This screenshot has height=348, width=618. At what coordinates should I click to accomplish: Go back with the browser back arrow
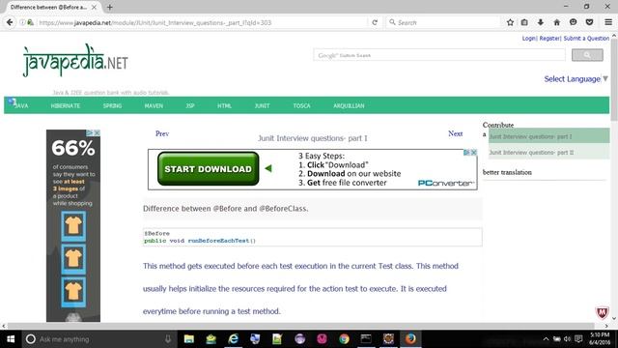tap(10, 22)
